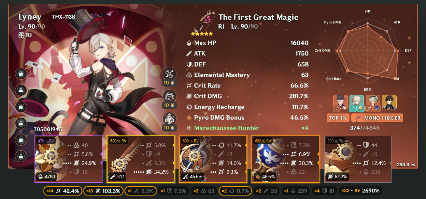Viewport: 426px width, 199px height.
Task: Select Lyney team member portrait
Action: (340, 103)
